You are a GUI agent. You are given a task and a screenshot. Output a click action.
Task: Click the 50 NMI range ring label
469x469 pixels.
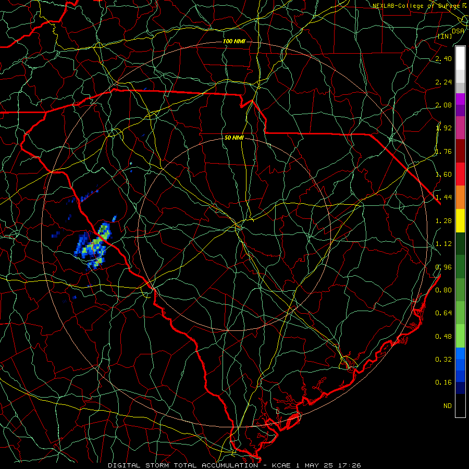click(234, 138)
